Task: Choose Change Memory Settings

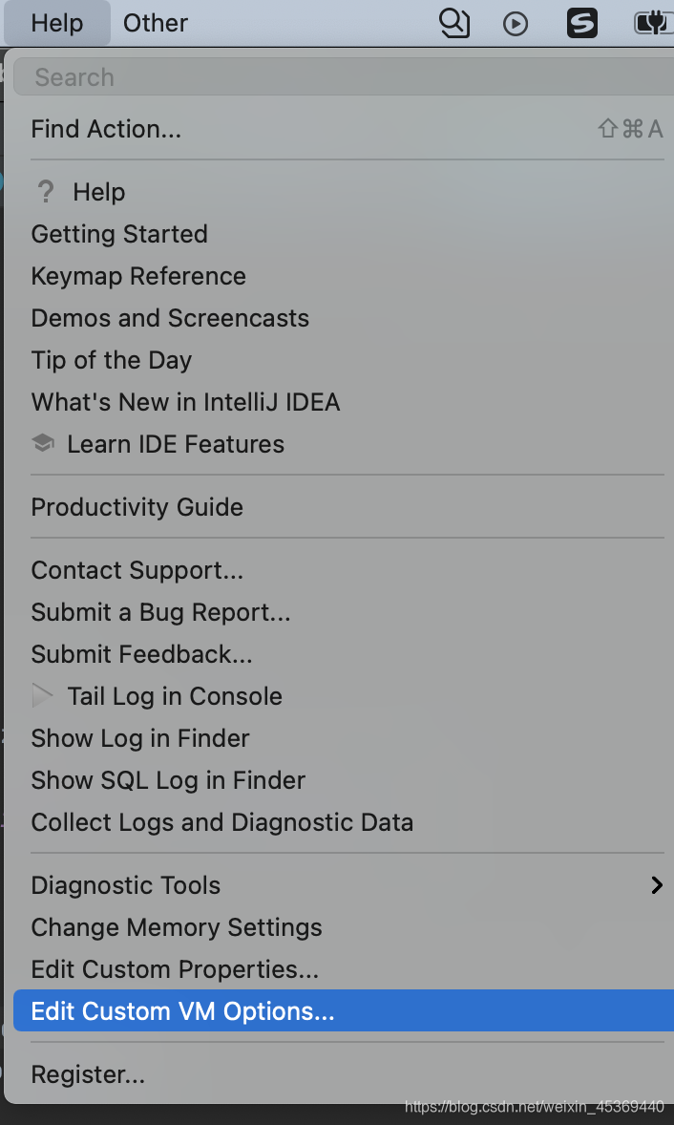Action: click(176, 926)
